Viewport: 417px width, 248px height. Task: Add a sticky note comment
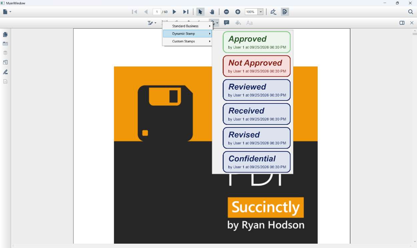pyautogui.click(x=227, y=23)
